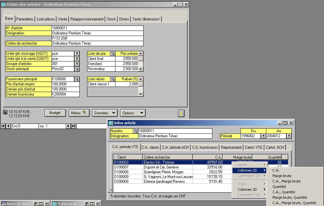This screenshot has width=324, height=206.
Task: Click Prix d'achat moyen field
Action: [x=65, y=84]
